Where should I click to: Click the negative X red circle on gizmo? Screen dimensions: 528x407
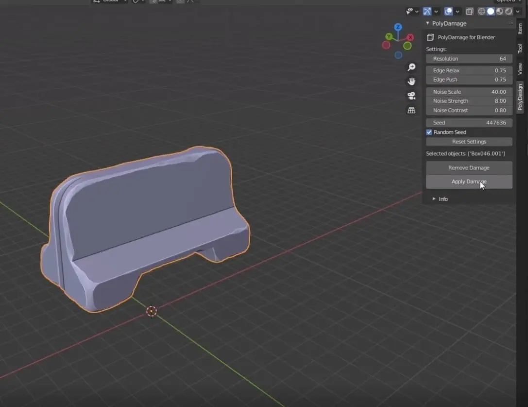tap(386, 45)
